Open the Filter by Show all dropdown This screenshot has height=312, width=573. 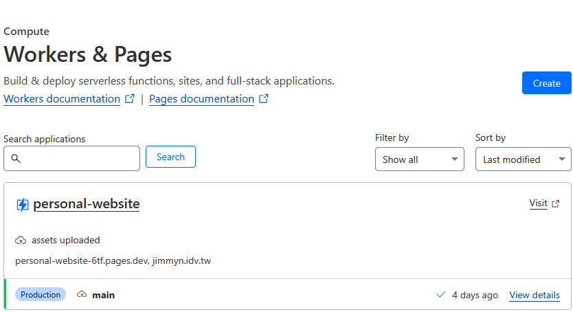420,159
